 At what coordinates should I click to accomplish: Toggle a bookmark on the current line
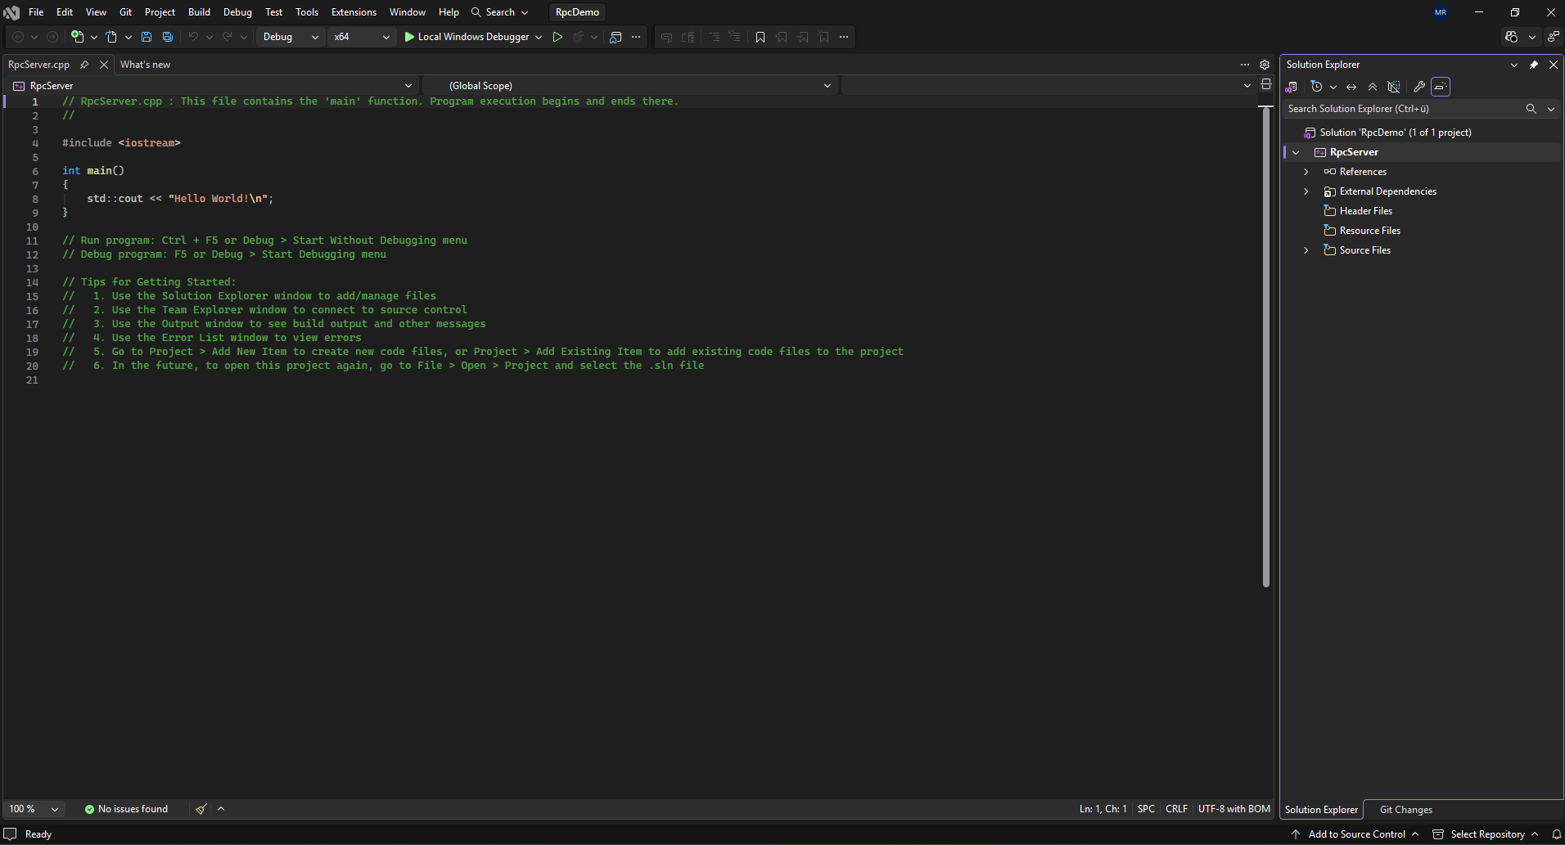[x=760, y=37]
